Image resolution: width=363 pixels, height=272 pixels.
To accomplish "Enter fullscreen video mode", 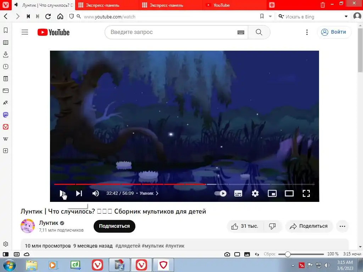I will 306,193.
